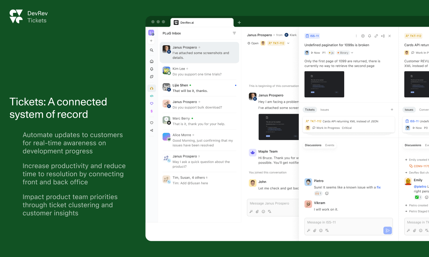Open the fix link in Pietro's message
Screen dimensions: 429x257
point(379,187)
